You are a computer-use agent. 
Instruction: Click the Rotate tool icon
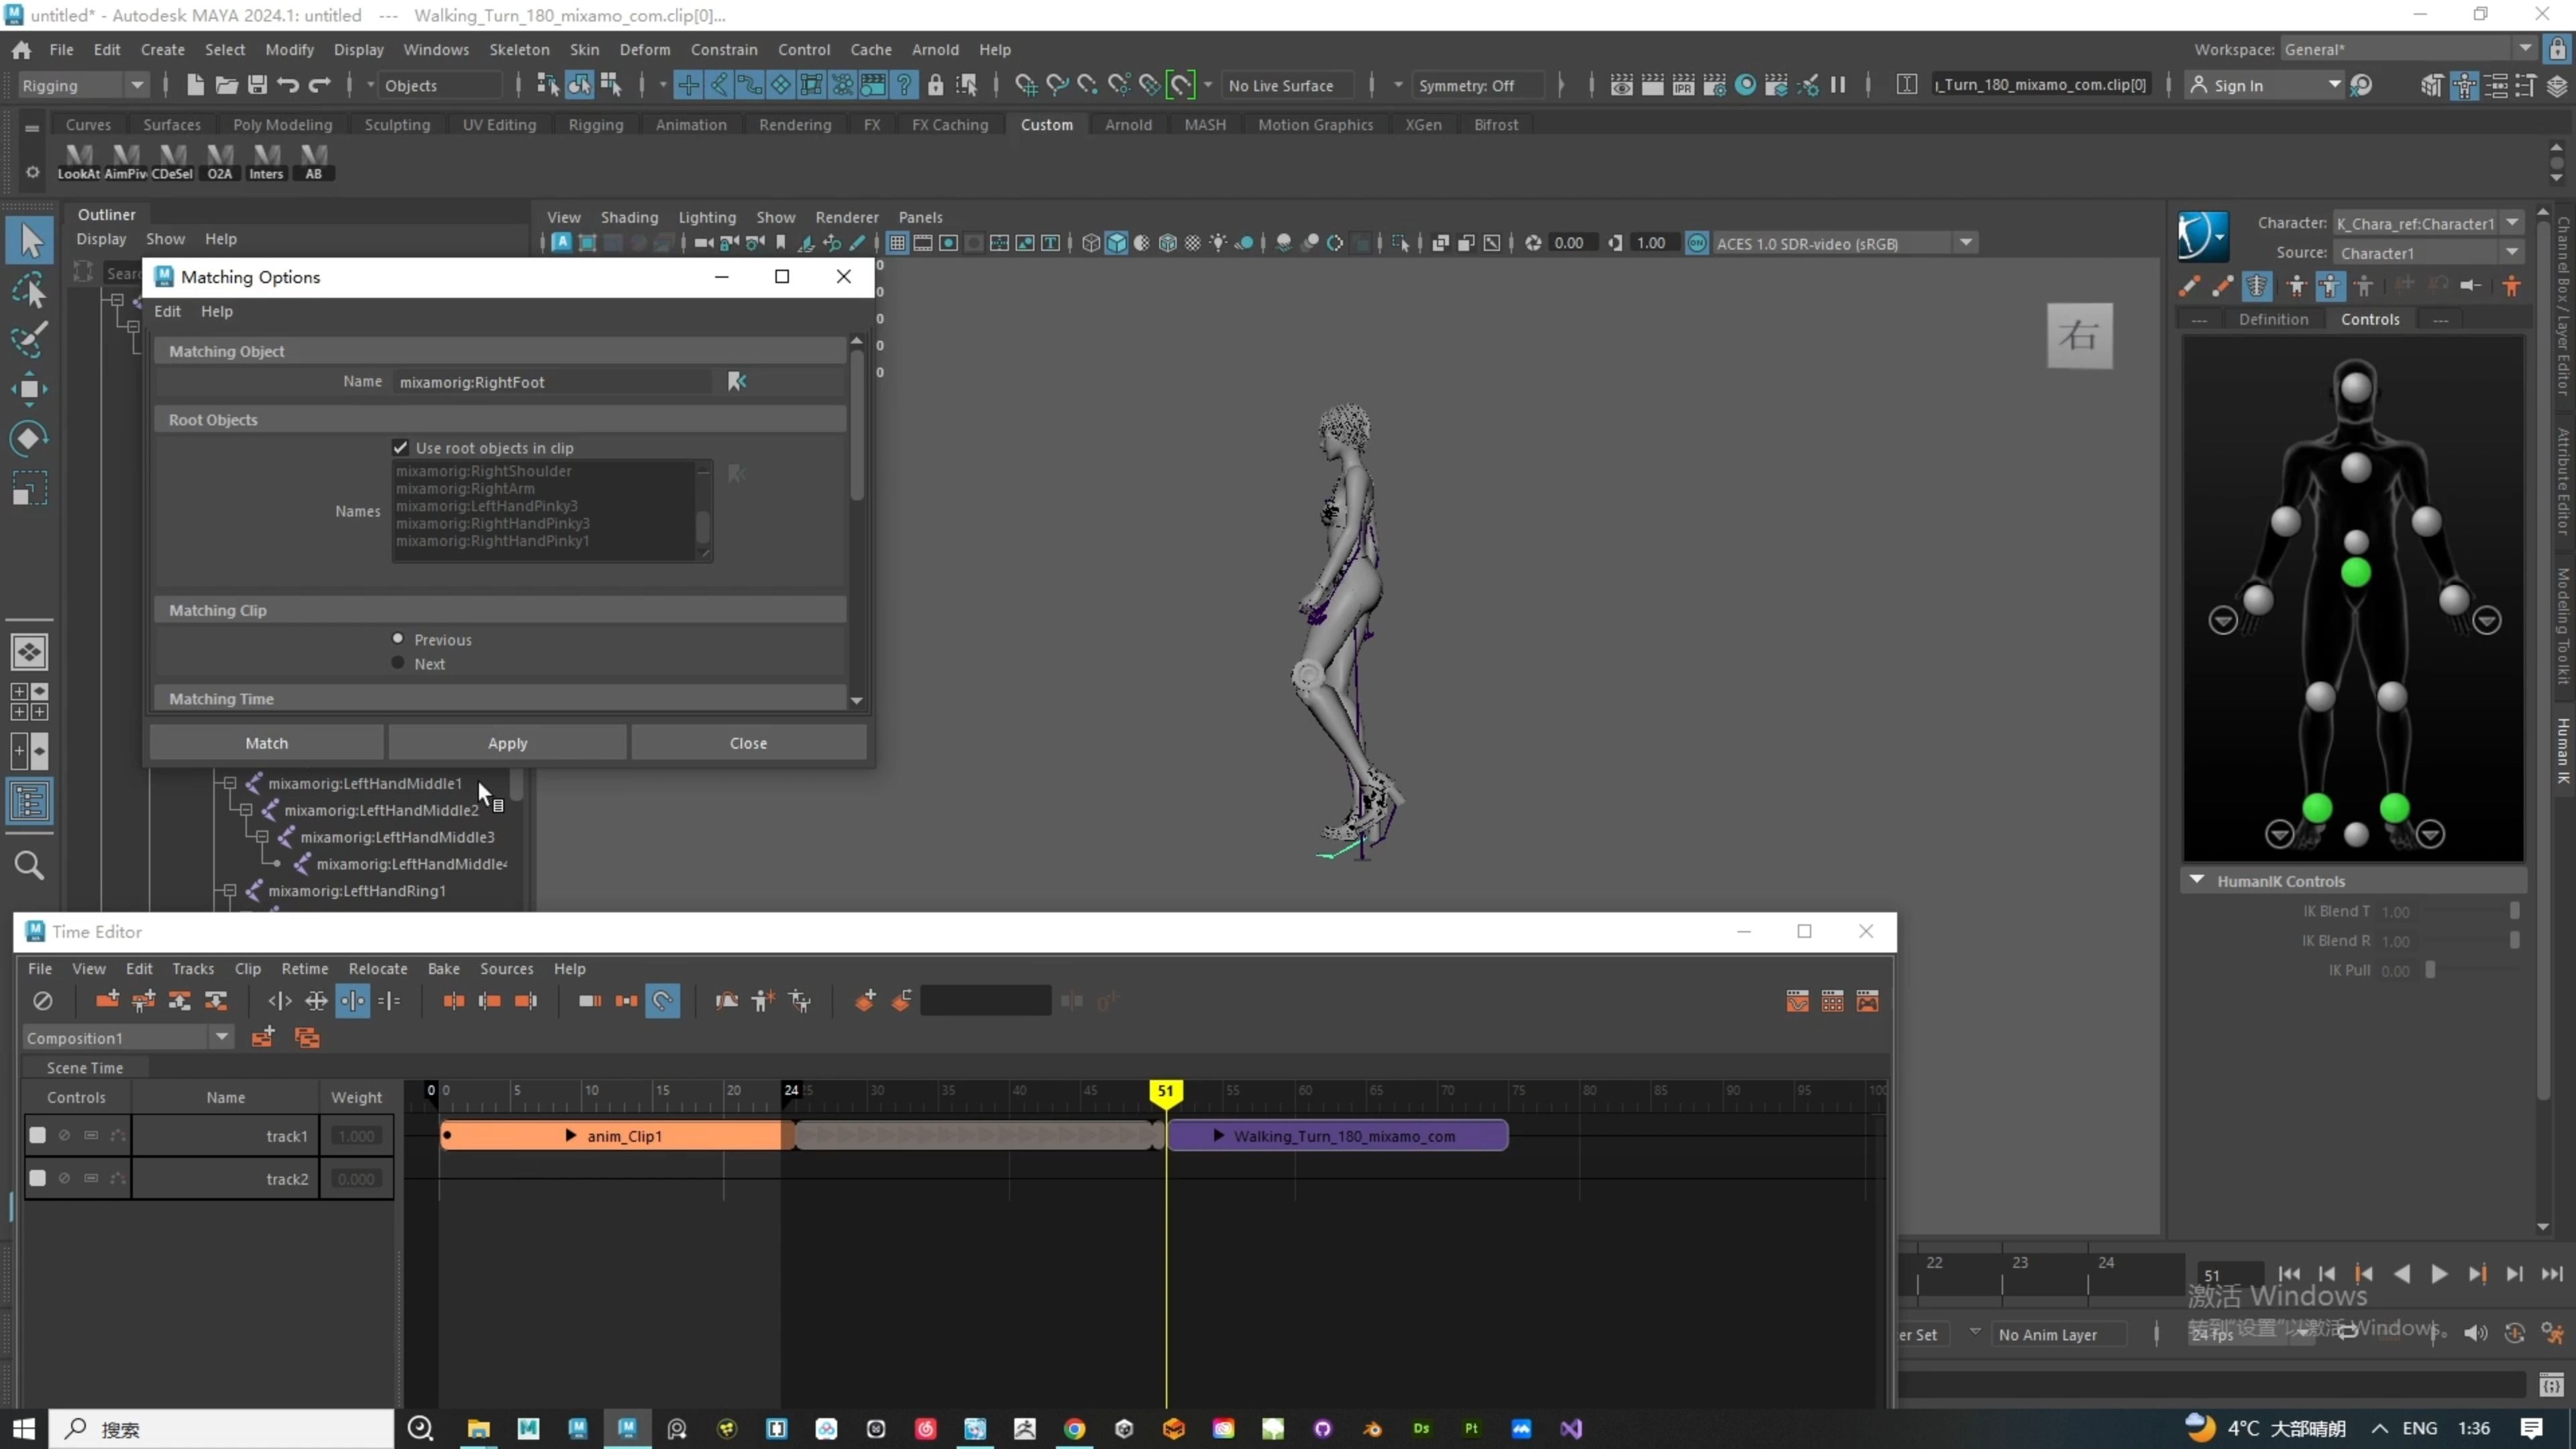click(x=29, y=438)
